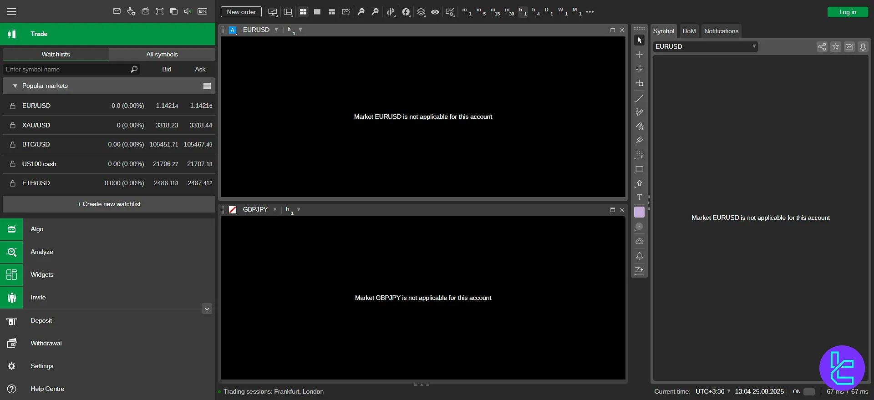Switch to the All symbols tab
This screenshot has width=874, height=400.
(x=162, y=54)
